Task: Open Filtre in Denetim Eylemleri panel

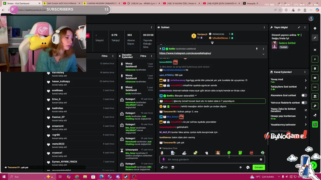Action: 143,56
